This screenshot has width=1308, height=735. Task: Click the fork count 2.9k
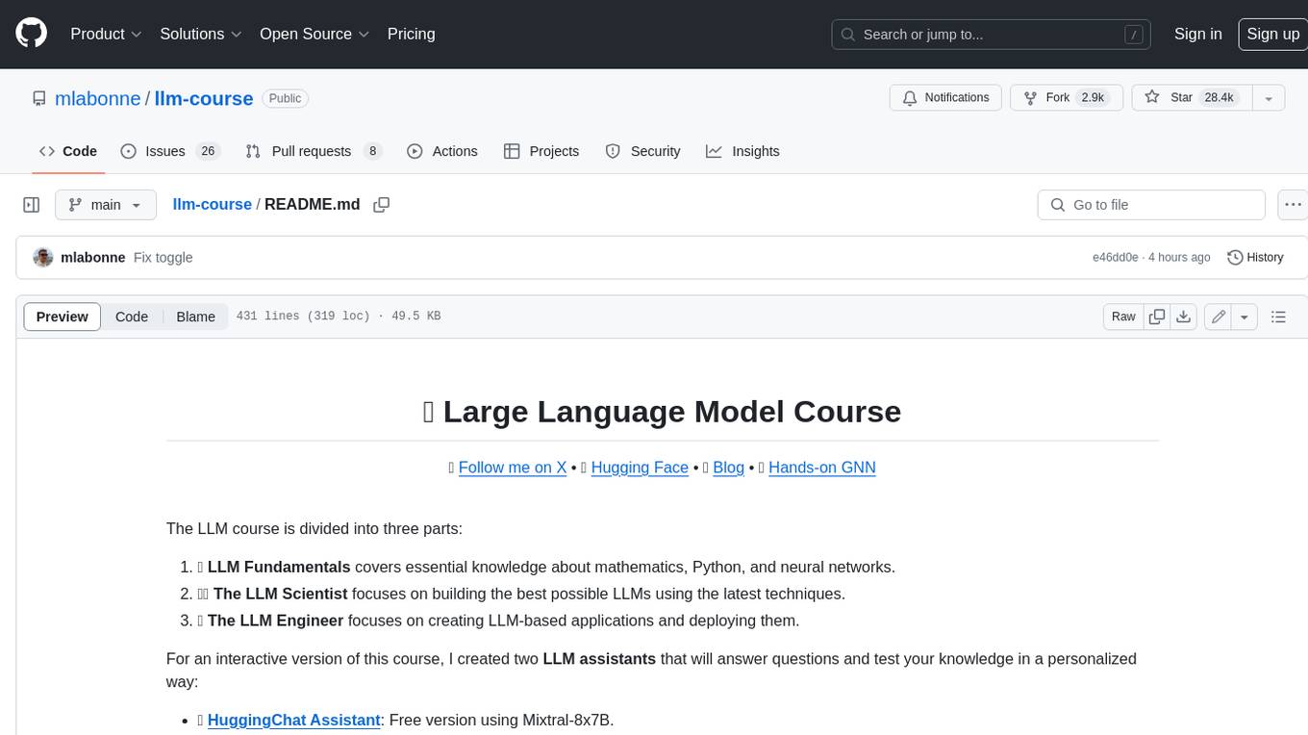click(1093, 98)
